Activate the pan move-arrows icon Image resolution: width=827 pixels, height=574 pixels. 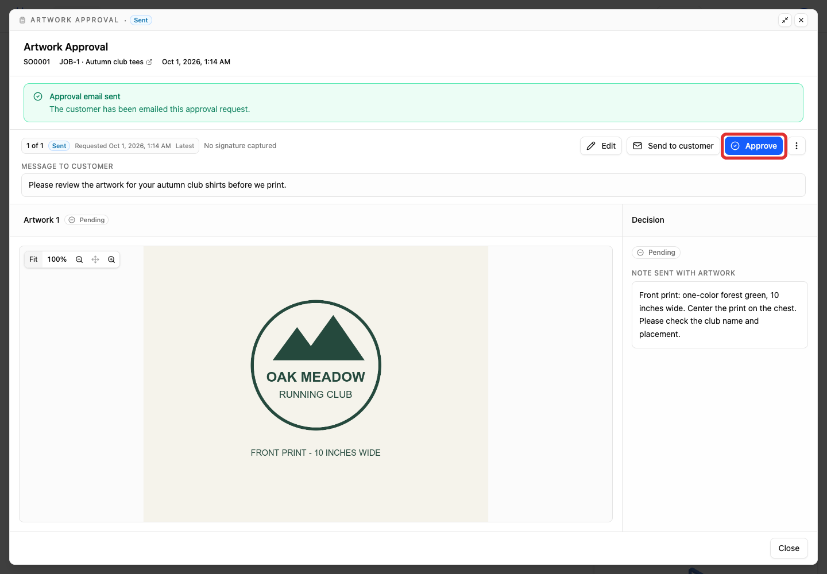[95, 259]
